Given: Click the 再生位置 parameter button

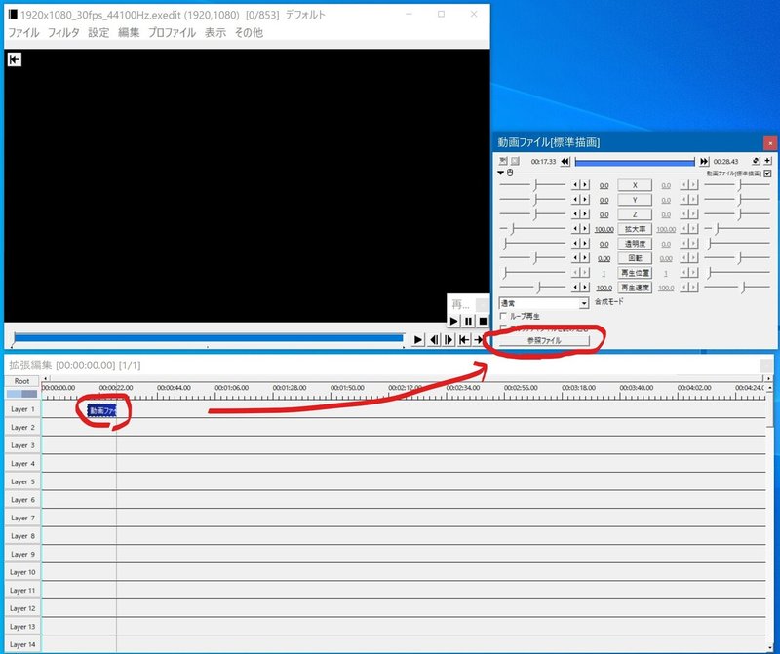Looking at the screenshot, I should coord(635,273).
